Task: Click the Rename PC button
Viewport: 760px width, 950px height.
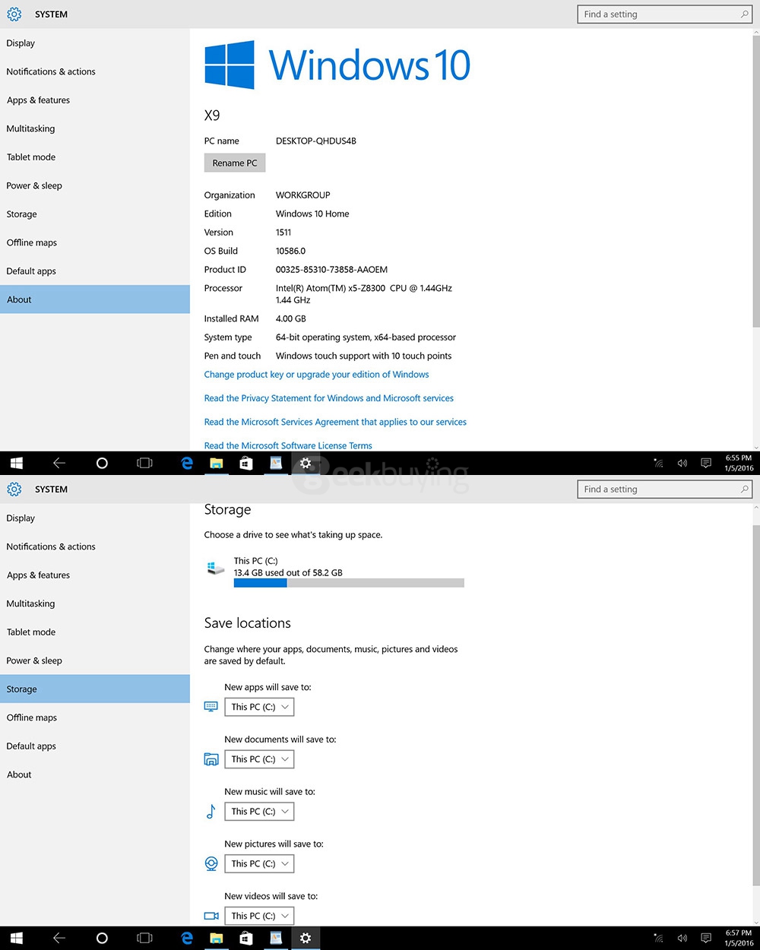Action: pos(235,163)
